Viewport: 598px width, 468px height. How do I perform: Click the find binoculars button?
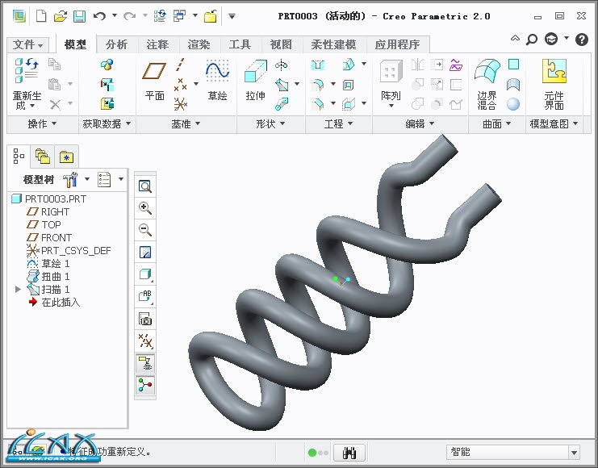349,453
